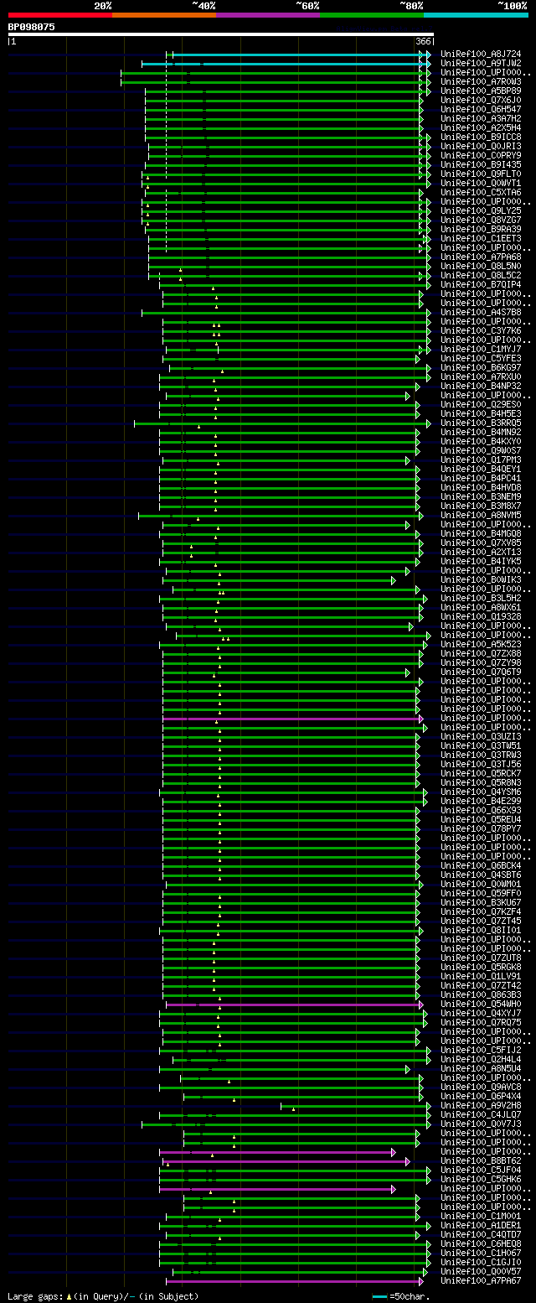Select hit UniRef100_C1MYJ7
This screenshot has width=536, height=1303.
coord(481,350)
